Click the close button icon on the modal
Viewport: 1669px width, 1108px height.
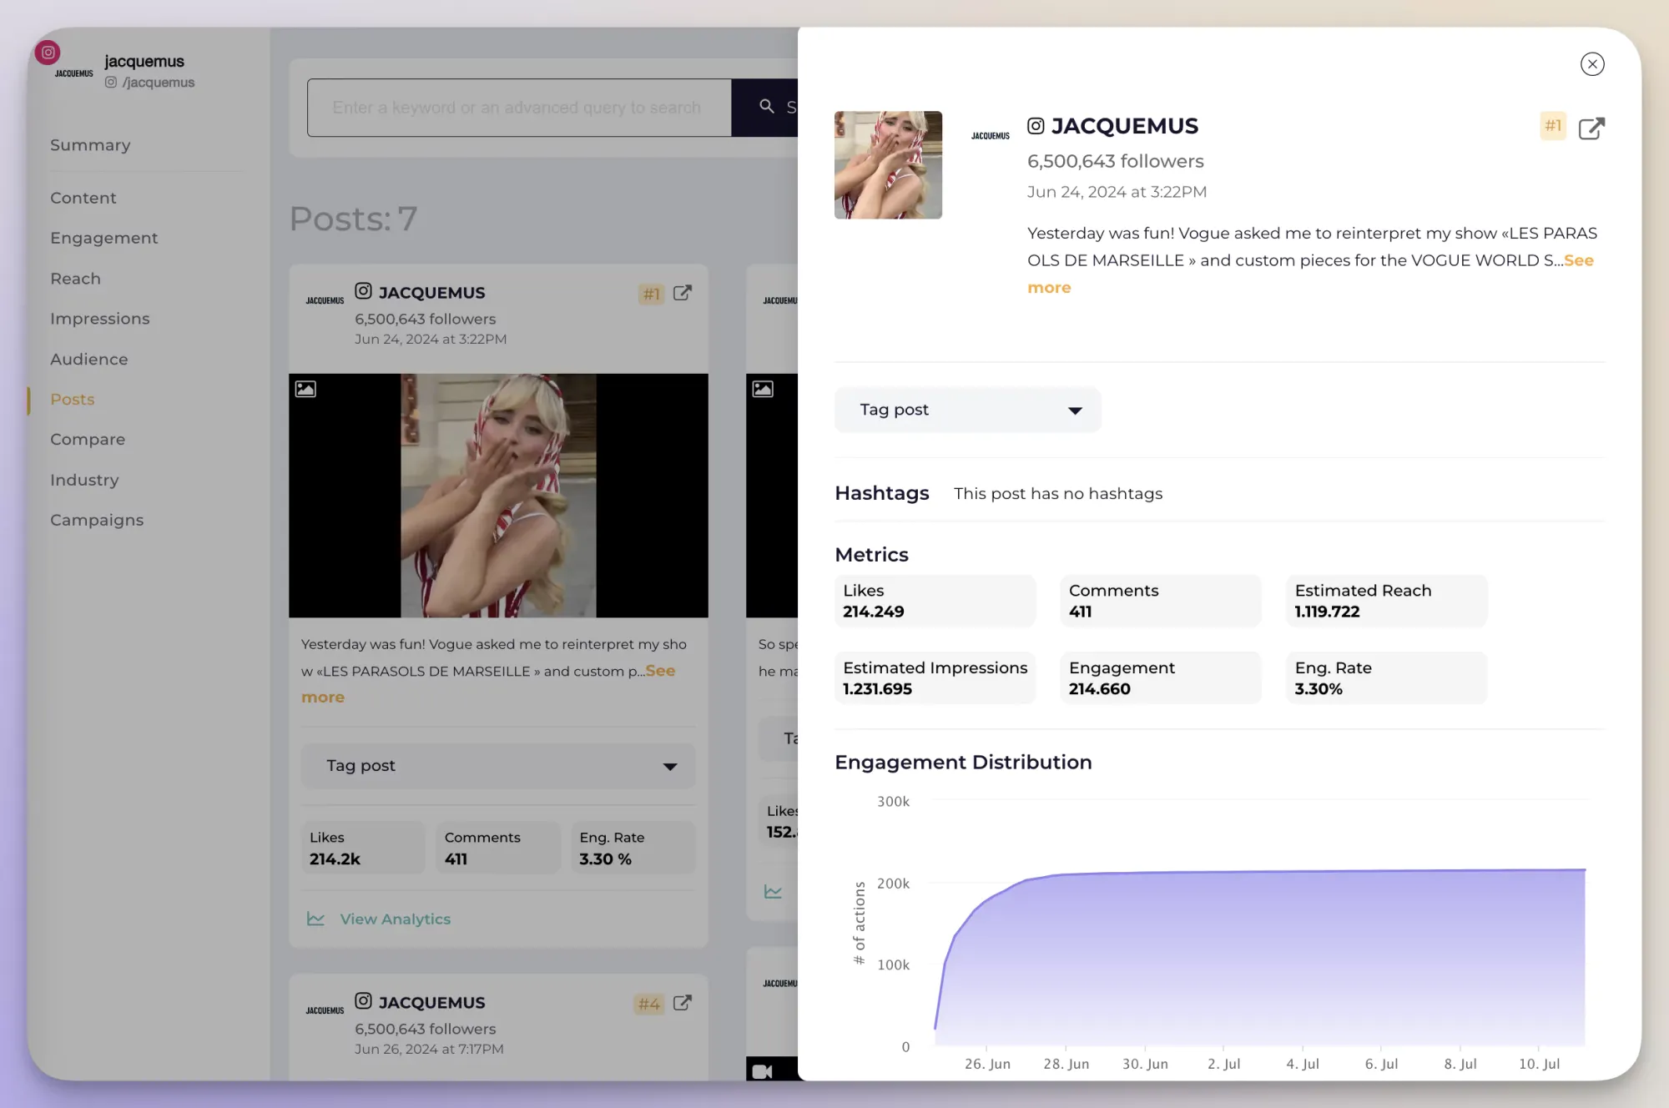point(1592,64)
